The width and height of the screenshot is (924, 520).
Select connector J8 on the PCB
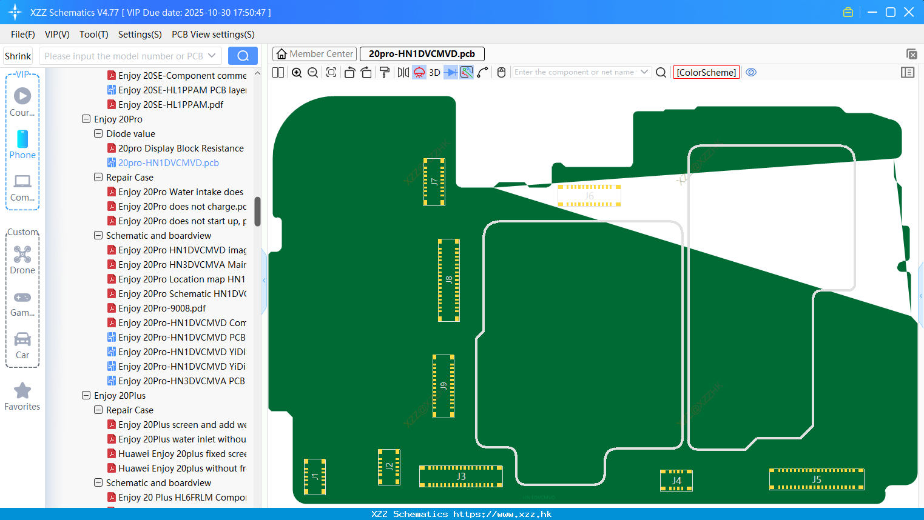point(449,280)
